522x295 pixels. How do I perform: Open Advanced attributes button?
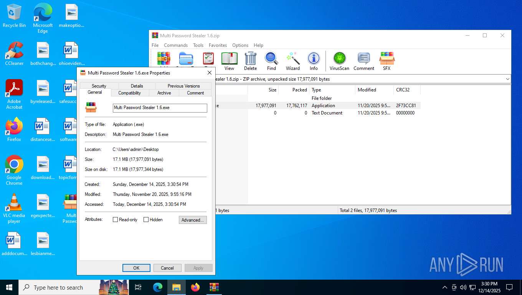(193, 220)
